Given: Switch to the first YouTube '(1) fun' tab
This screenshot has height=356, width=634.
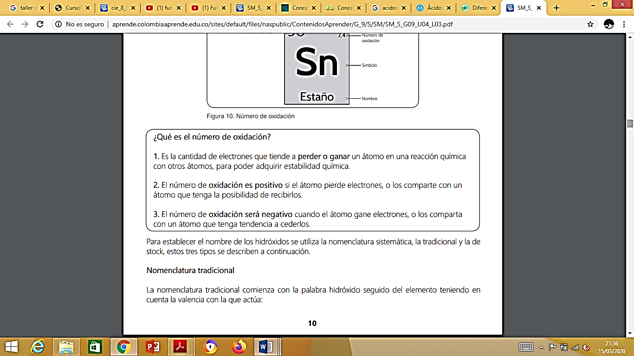Looking at the screenshot, I should point(163,8).
